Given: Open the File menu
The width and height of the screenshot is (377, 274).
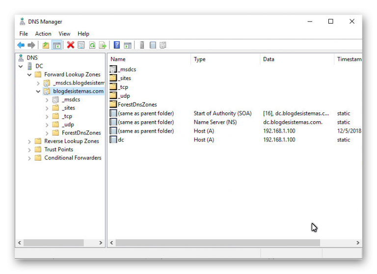Looking at the screenshot, I should (x=24, y=34).
